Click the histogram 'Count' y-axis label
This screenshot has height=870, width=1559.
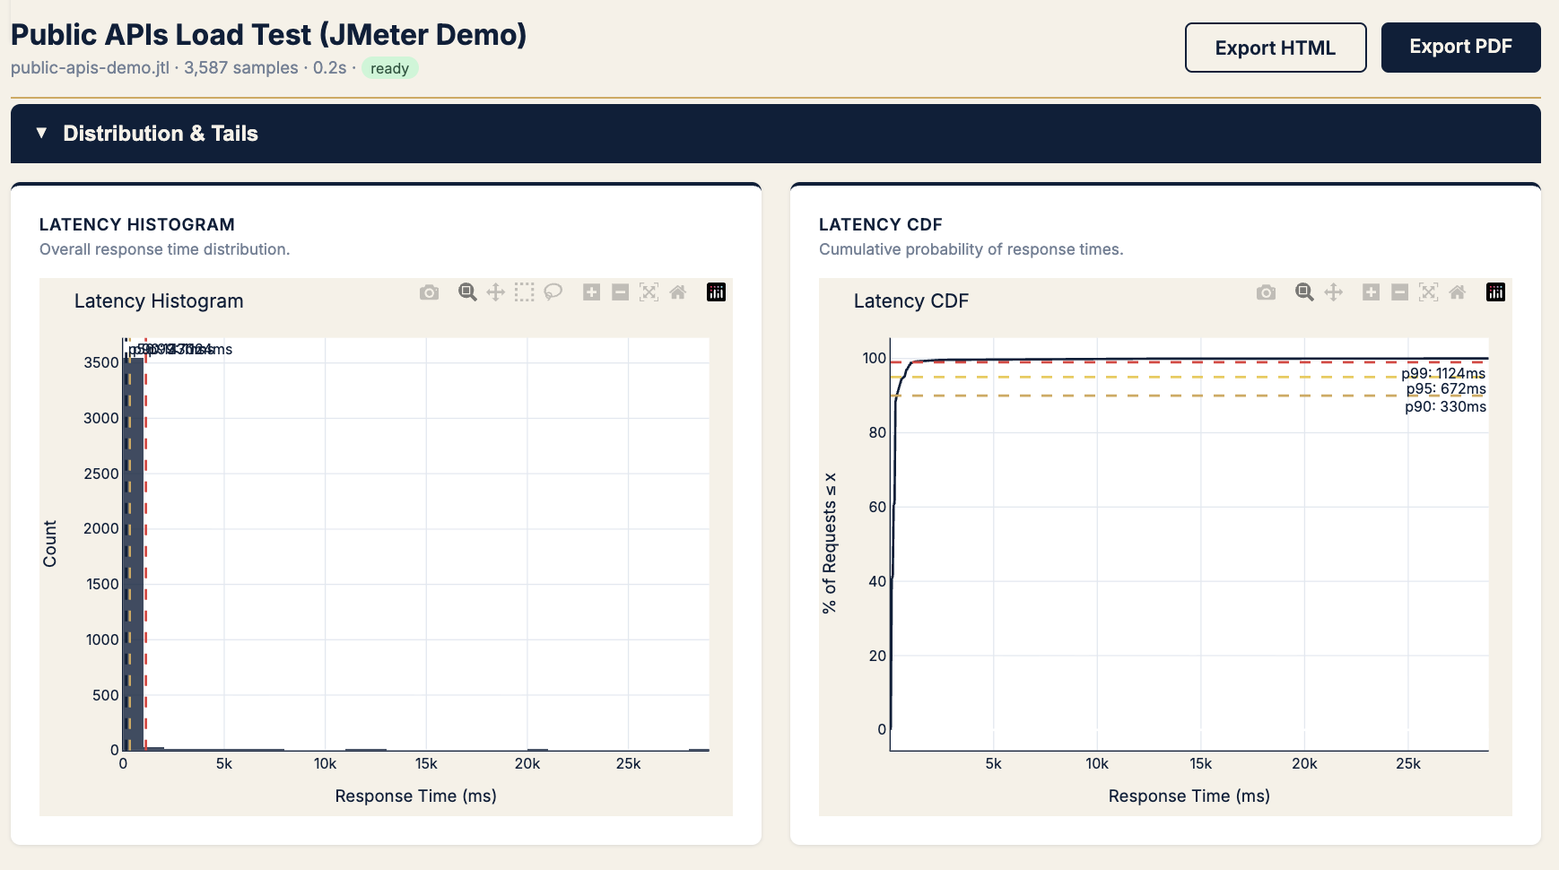click(x=49, y=544)
